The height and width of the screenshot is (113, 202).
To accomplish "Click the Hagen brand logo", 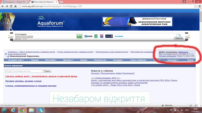I will pos(89,36).
